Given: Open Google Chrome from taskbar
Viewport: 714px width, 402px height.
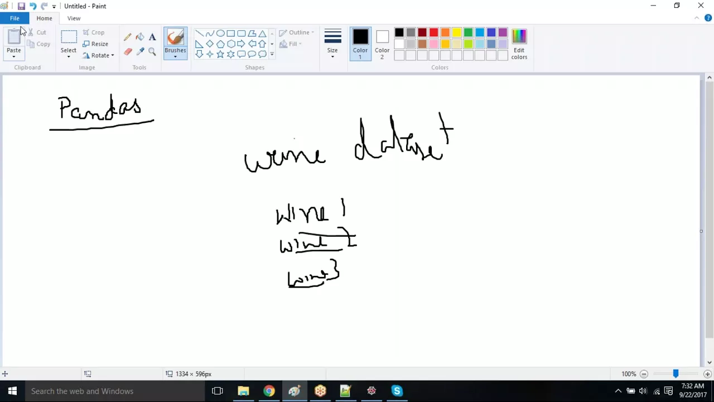Looking at the screenshot, I should click(269, 391).
